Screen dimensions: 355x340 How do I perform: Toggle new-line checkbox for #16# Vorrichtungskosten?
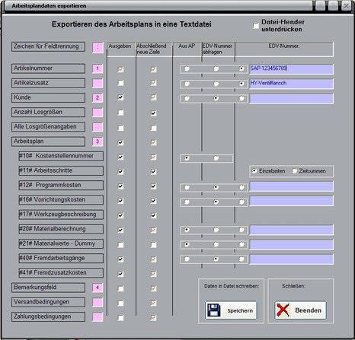click(153, 201)
